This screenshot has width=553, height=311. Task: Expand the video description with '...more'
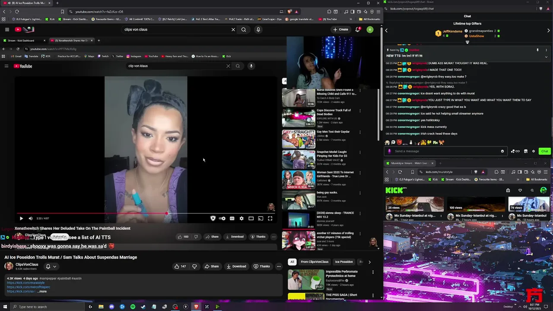(42, 292)
